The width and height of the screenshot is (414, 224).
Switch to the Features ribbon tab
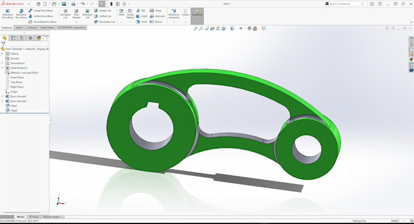coord(7,27)
